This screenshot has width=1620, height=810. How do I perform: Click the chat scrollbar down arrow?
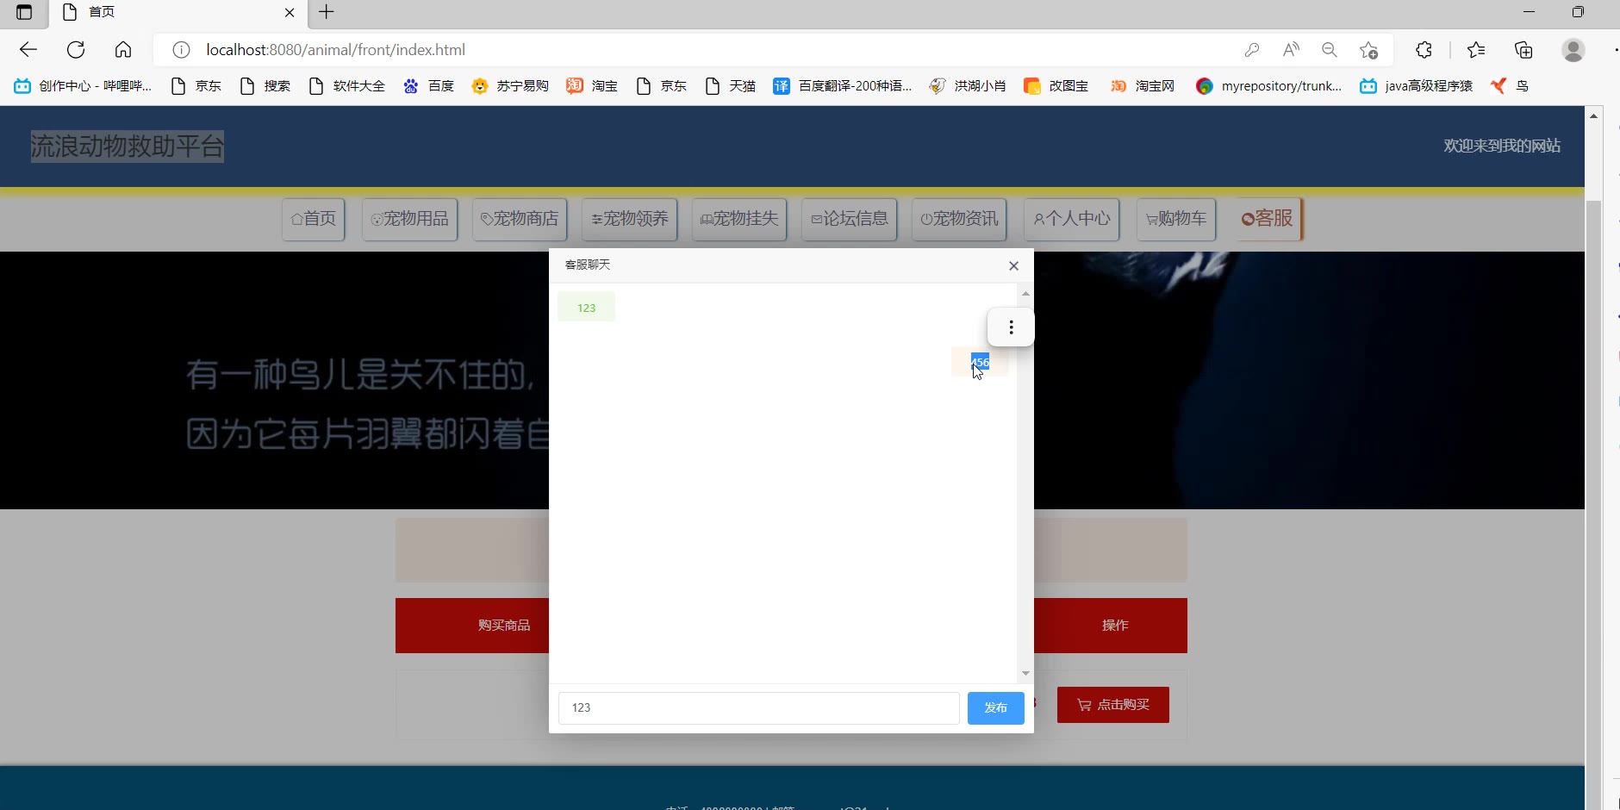point(1025,673)
